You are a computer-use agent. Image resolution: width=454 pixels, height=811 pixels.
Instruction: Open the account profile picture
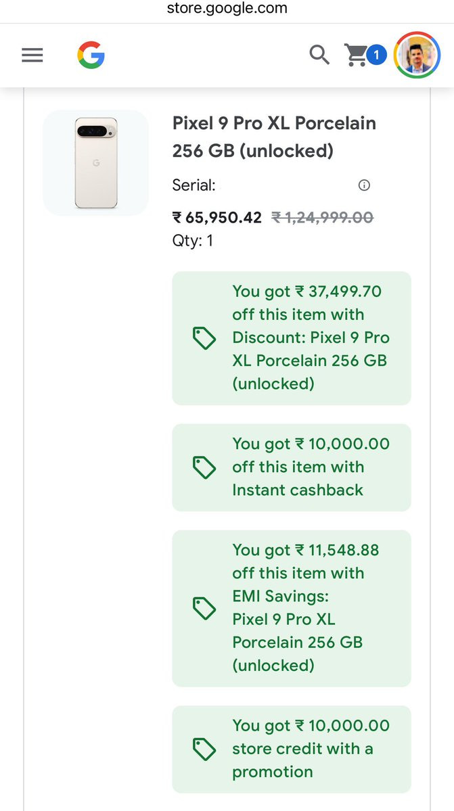[x=417, y=55]
